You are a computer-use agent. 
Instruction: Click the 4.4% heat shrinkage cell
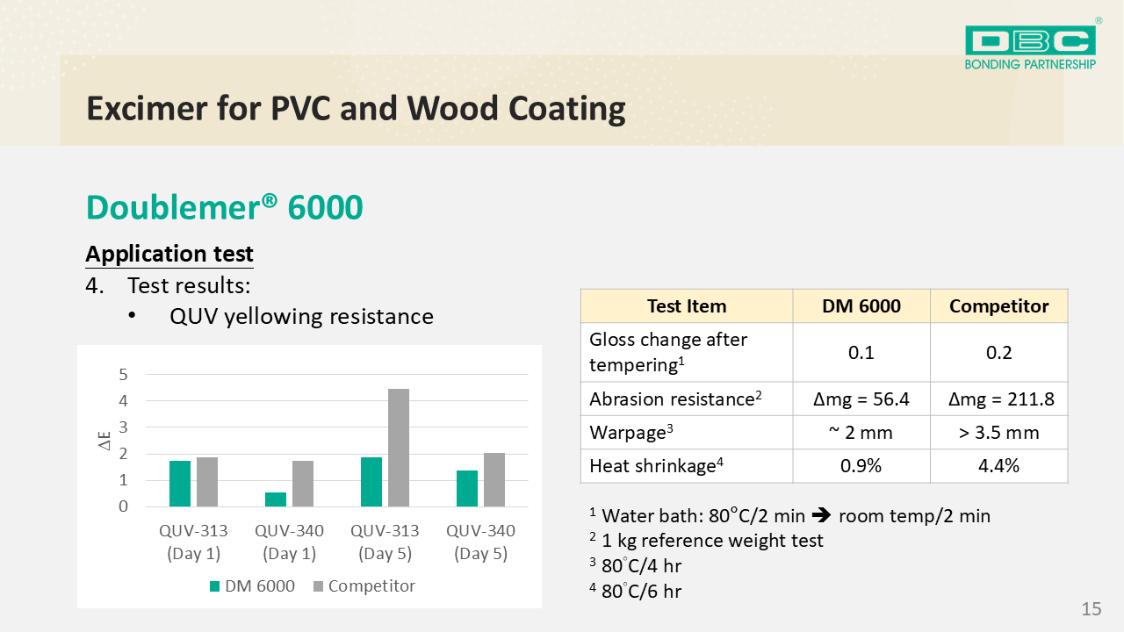(x=998, y=466)
